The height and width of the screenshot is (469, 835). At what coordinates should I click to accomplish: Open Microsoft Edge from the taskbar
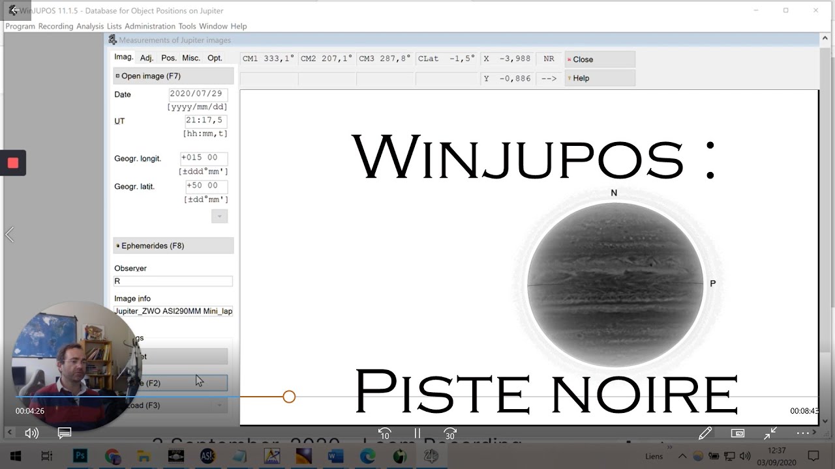coord(367,456)
